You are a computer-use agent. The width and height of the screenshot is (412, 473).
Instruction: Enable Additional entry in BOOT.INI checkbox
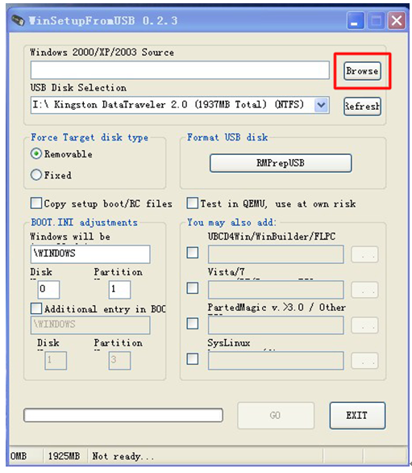[x=36, y=308]
